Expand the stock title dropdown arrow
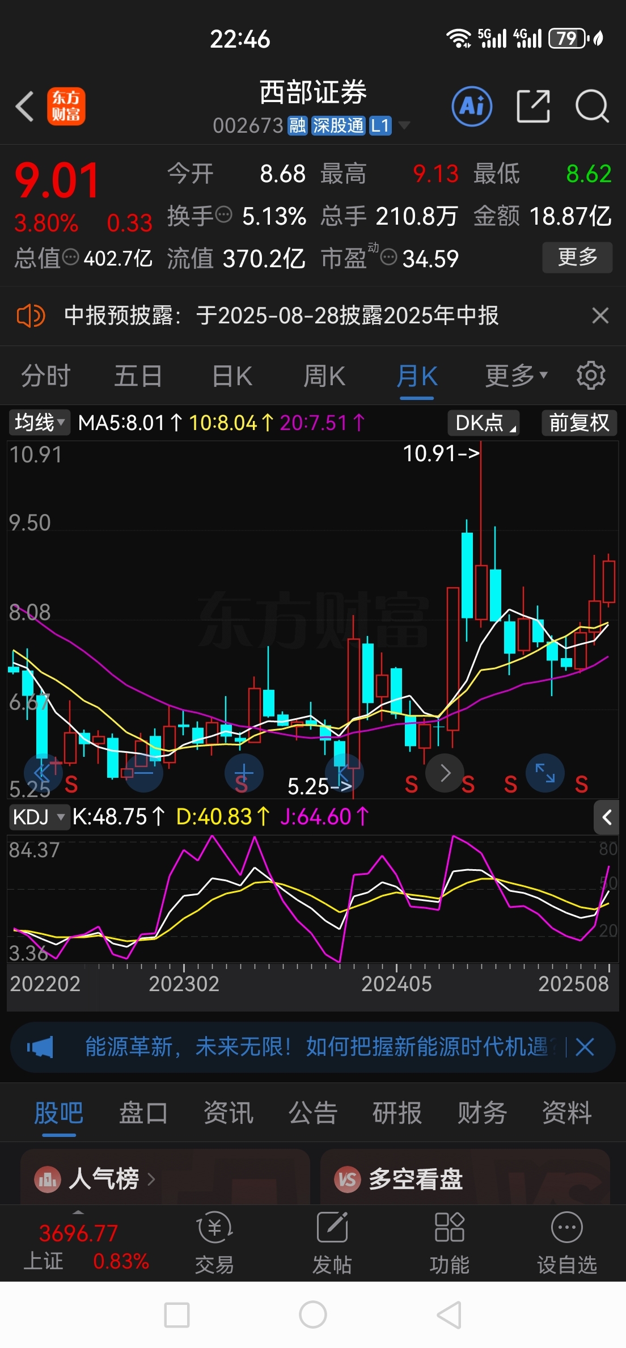 (404, 125)
